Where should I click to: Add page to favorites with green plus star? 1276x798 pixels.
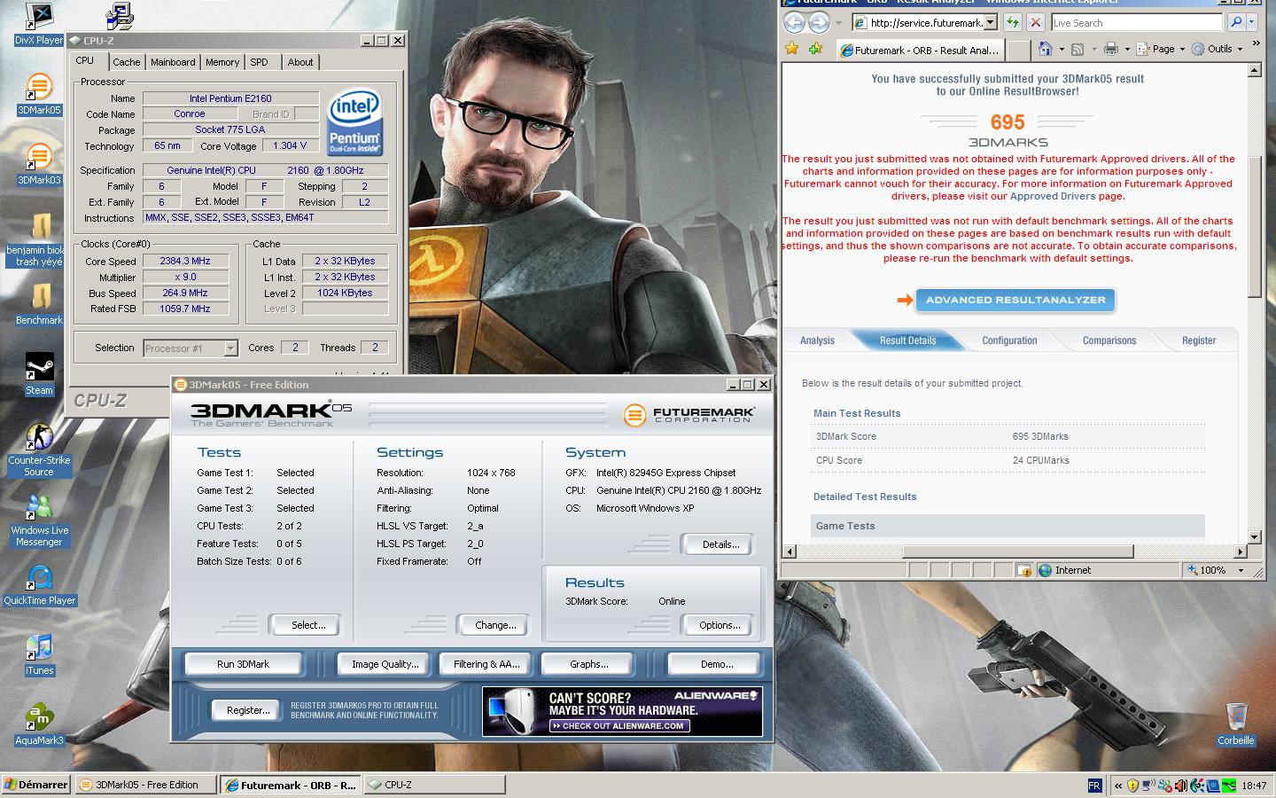pos(815,49)
